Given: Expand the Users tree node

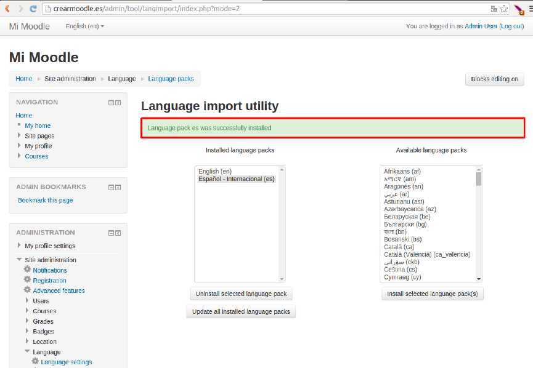Looking at the screenshot, I should 28,301.
